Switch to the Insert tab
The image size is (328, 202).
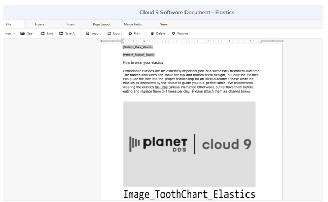[x=71, y=24]
